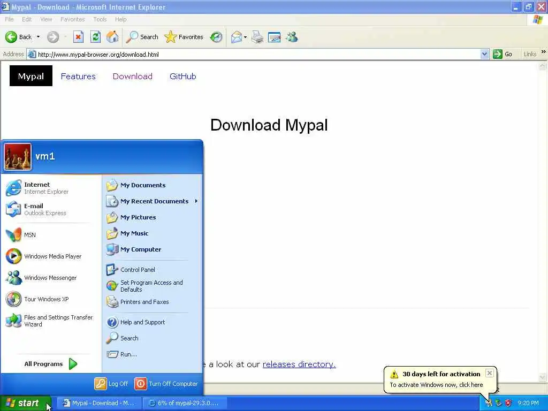Open Back button history dropdown arrow
Viewport: 548px width, 411px height.
38,37
